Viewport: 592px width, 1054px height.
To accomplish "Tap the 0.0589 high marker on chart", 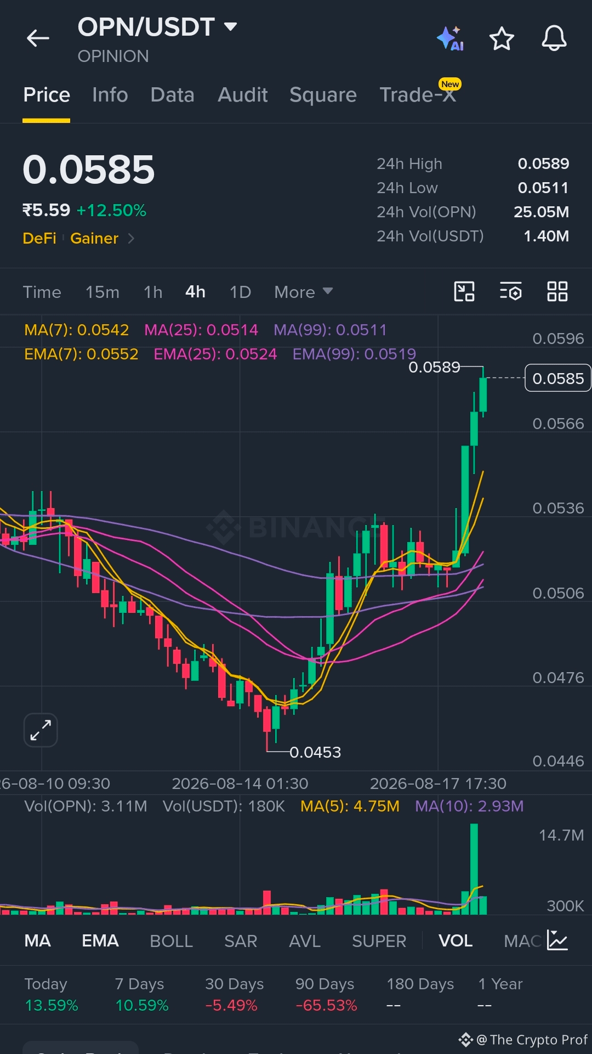I will (435, 367).
